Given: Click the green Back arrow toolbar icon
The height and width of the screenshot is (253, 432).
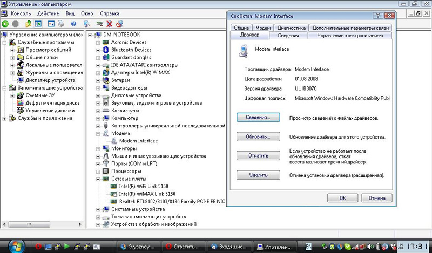Looking at the screenshot, I should [5, 24].
